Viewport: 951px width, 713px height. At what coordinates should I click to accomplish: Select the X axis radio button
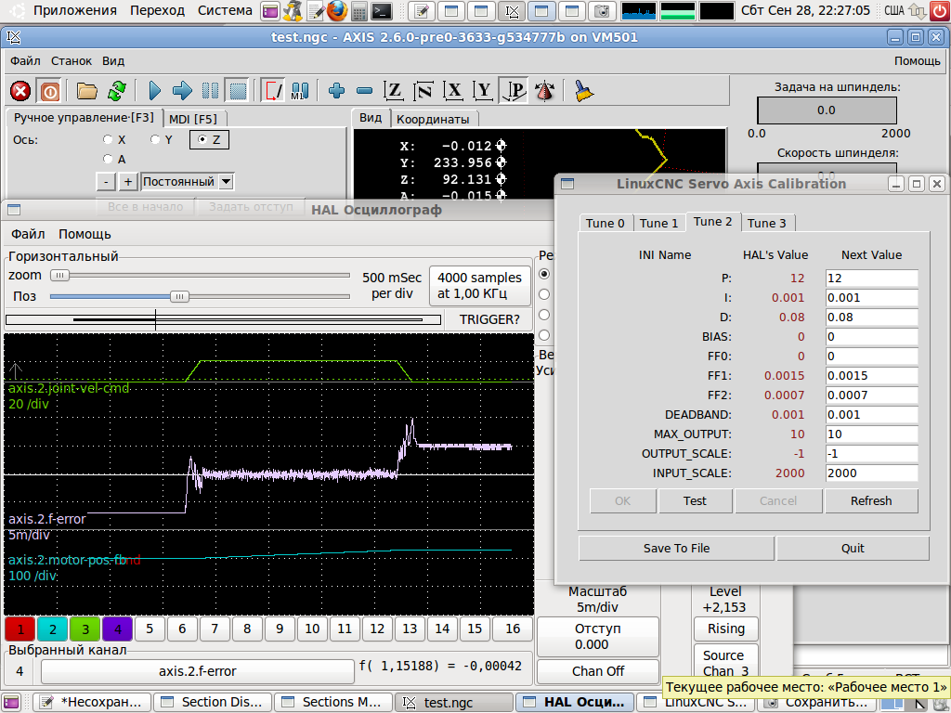[x=108, y=139]
